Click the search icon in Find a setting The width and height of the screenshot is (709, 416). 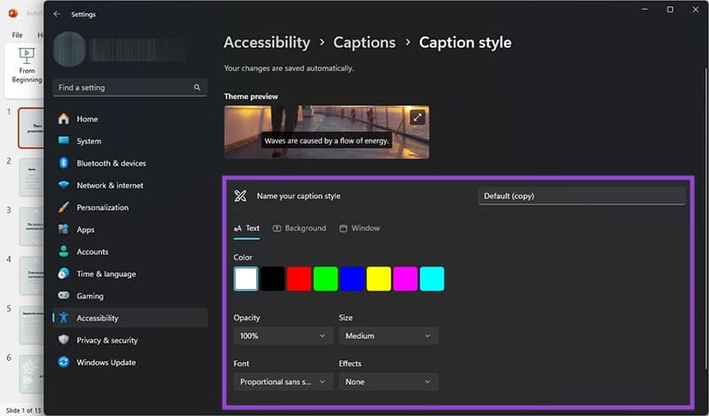[x=197, y=88]
